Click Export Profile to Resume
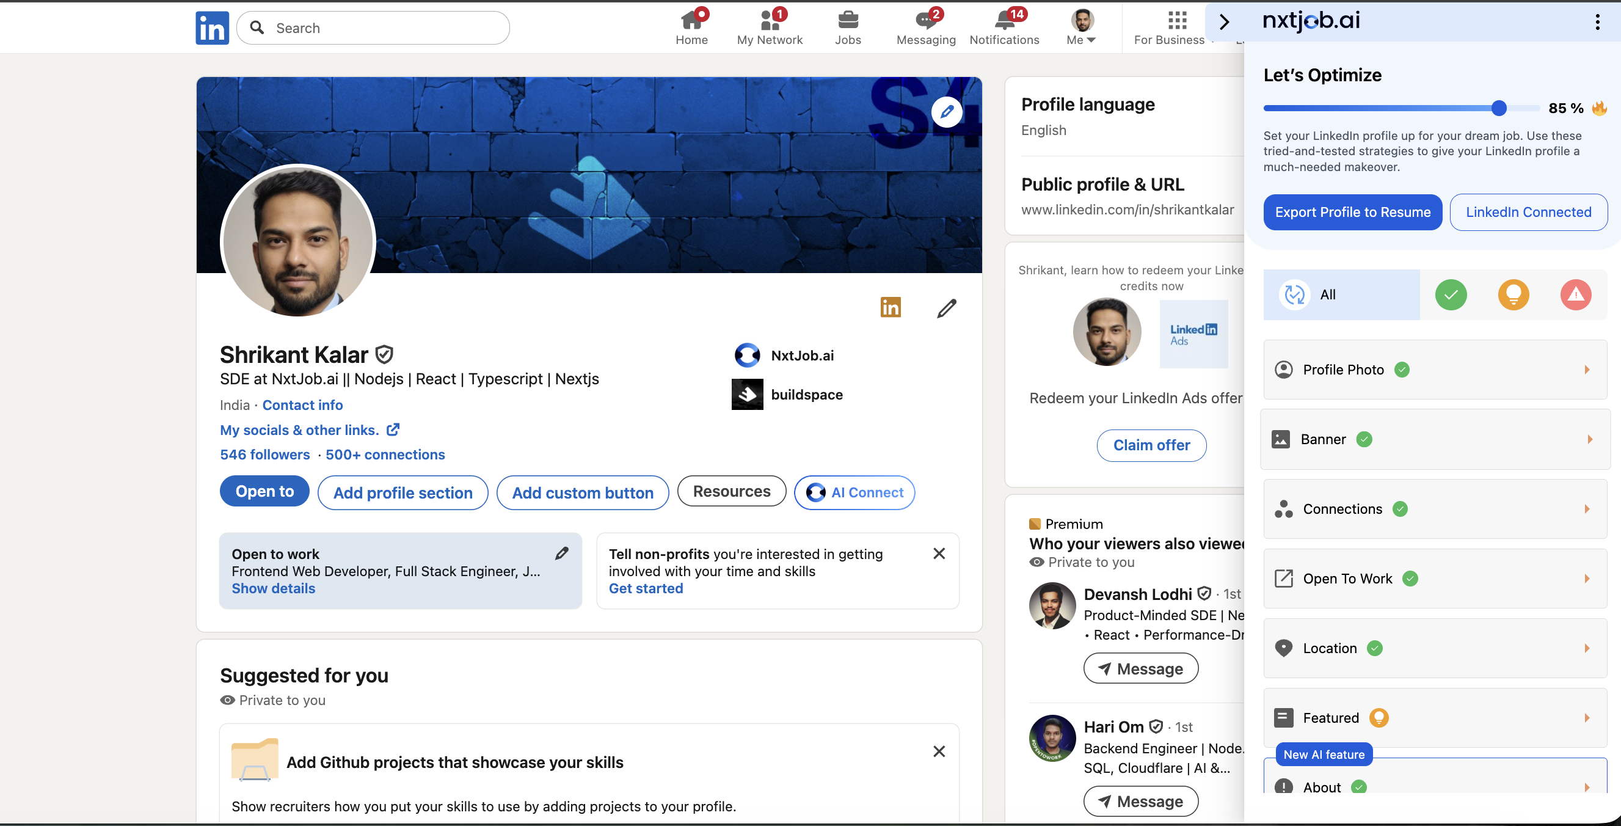 point(1352,212)
